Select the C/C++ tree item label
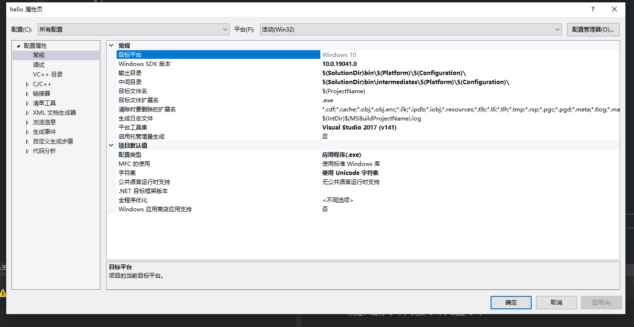 click(42, 84)
